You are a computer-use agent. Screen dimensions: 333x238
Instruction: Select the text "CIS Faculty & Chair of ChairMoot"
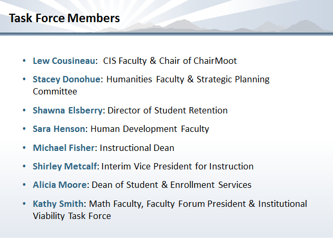[170, 61]
